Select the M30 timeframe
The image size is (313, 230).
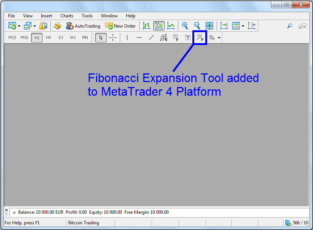tap(24, 37)
